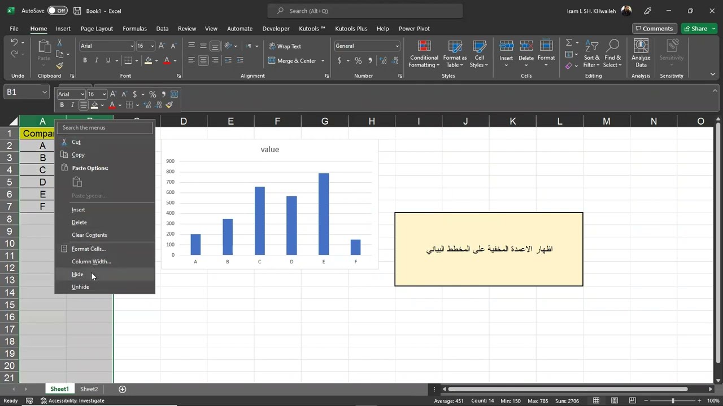Viewport: 723px width, 406px height.
Task: Click the zoom slider handle in the status bar
Action: pyautogui.click(x=672, y=400)
